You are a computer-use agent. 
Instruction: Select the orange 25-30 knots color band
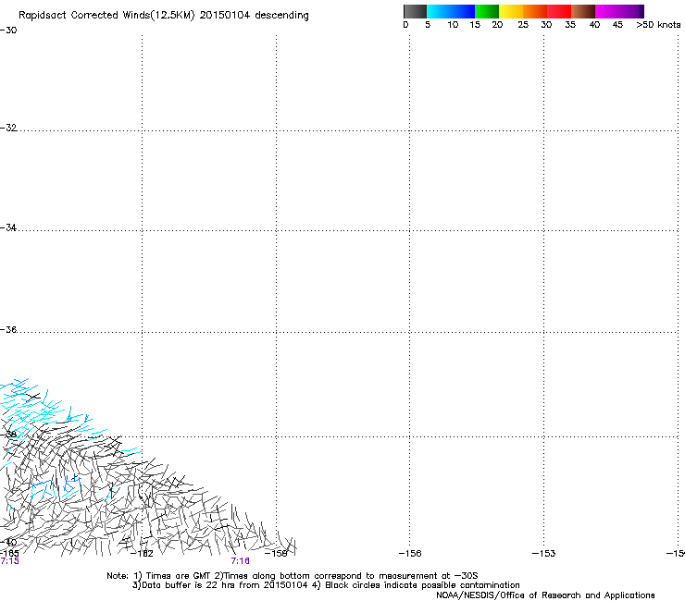(x=535, y=11)
